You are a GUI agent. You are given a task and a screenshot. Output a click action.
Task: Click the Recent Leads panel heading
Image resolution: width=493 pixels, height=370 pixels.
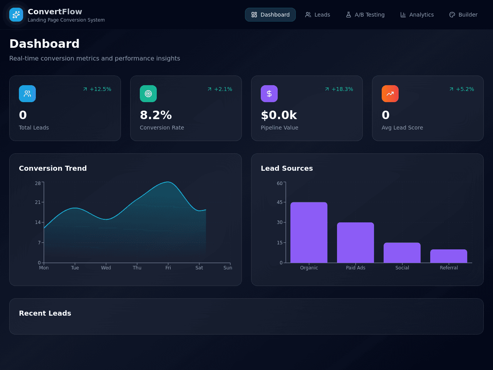pos(45,313)
